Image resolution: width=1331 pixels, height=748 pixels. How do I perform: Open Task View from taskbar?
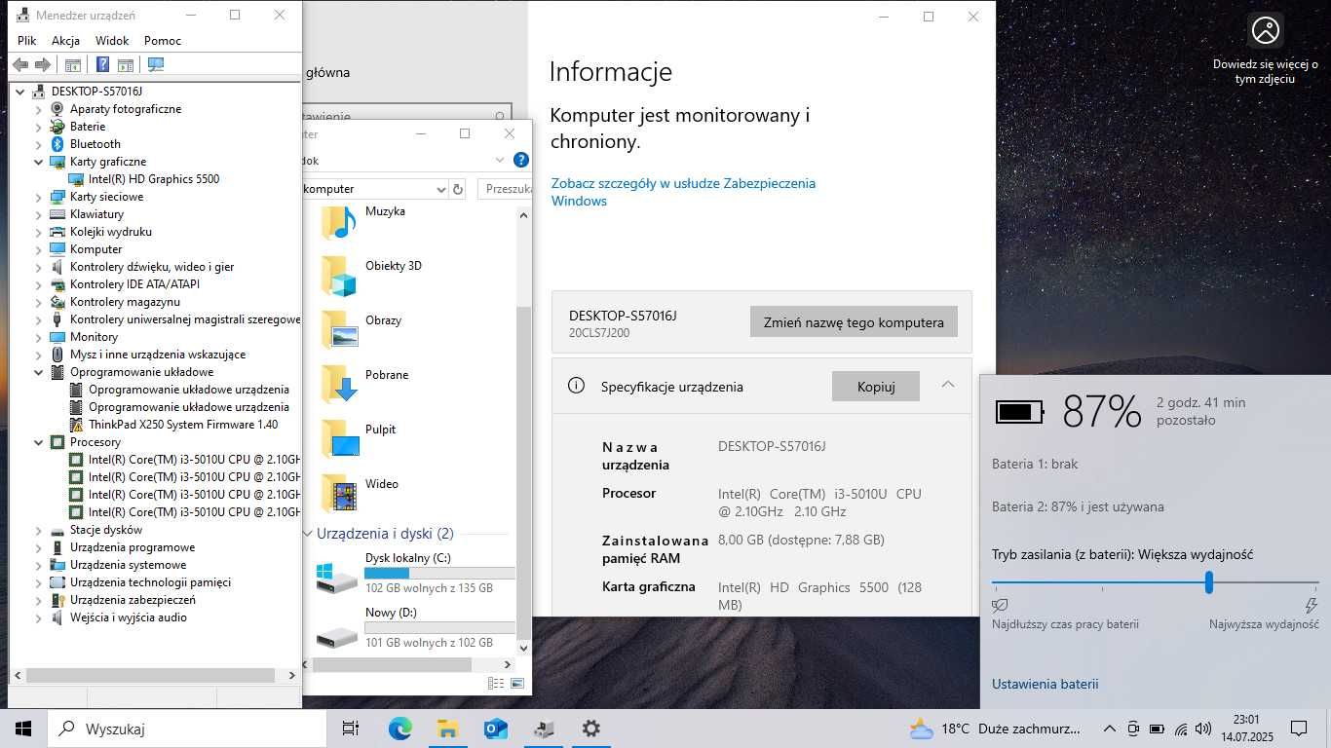point(351,729)
